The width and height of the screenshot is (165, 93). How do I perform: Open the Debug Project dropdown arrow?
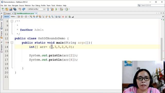coord(64,9)
